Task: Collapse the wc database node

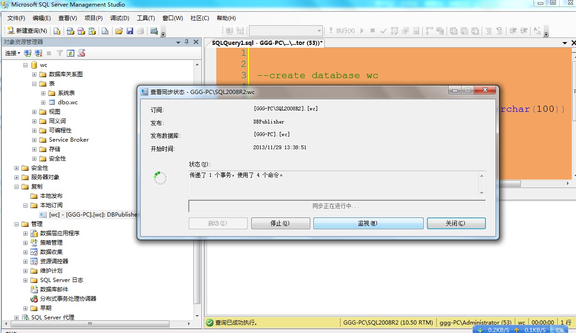Action: [26, 65]
